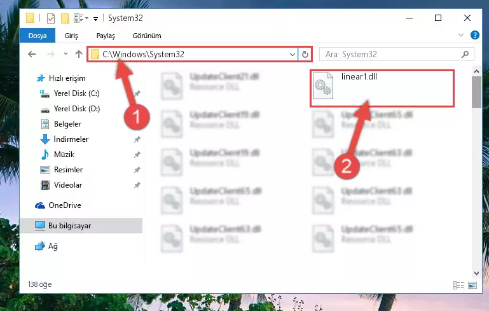Click the vertical scrollbar thumb

click(476, 92)
